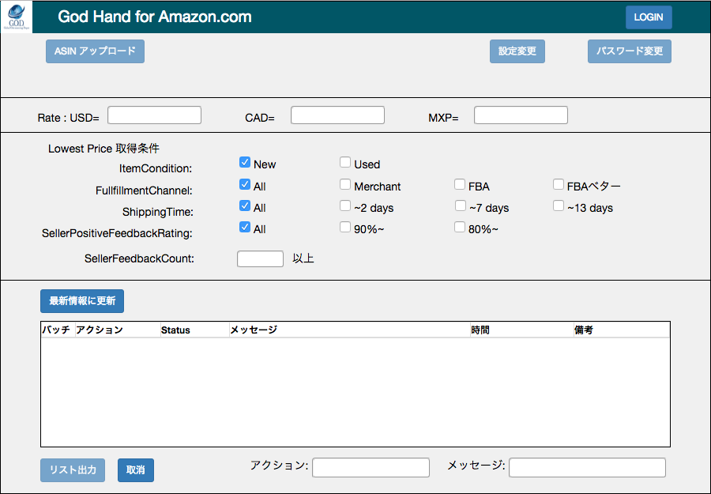Check the ~2 days shipping checkbox

tap(345, 206)
